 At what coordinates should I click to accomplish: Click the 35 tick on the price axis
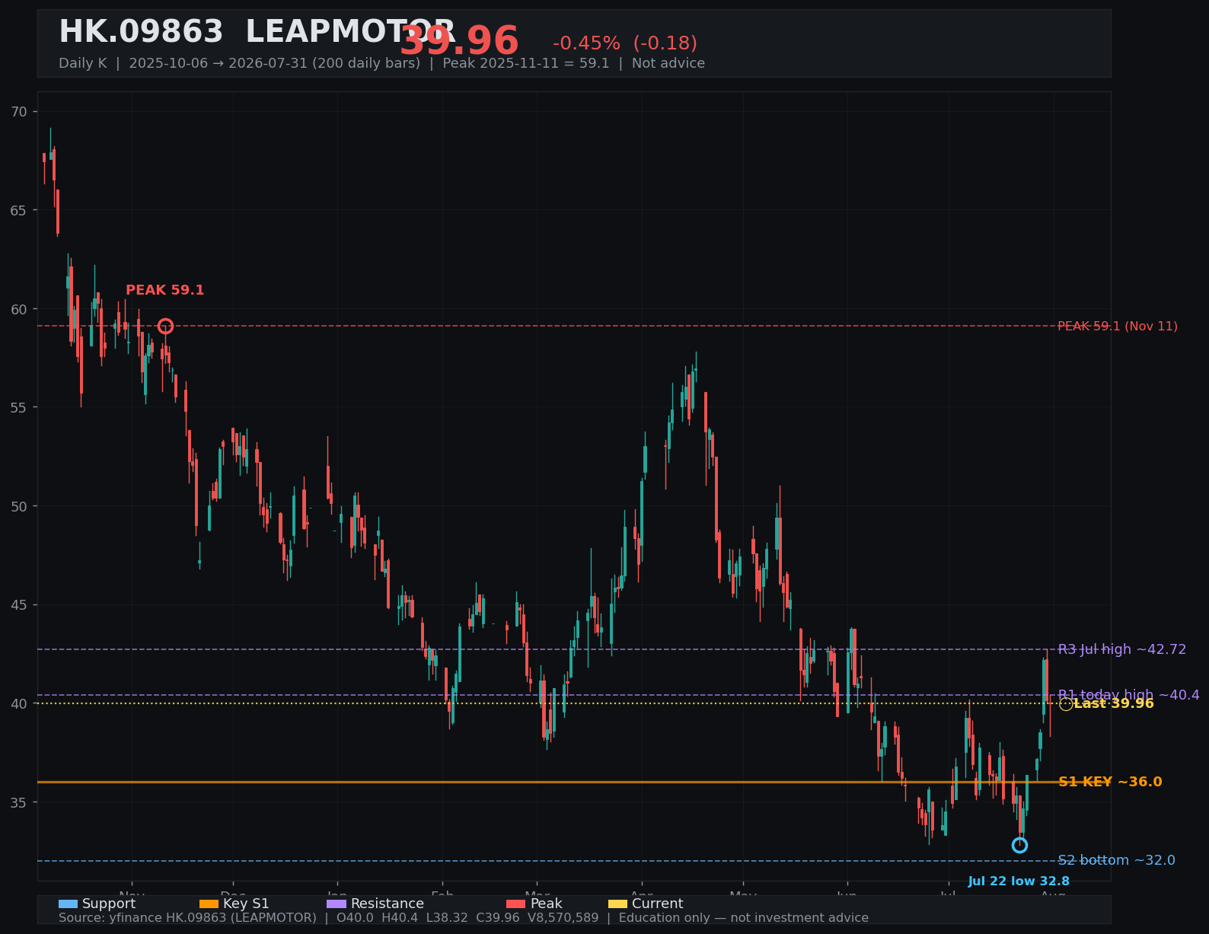pos(19,802)
